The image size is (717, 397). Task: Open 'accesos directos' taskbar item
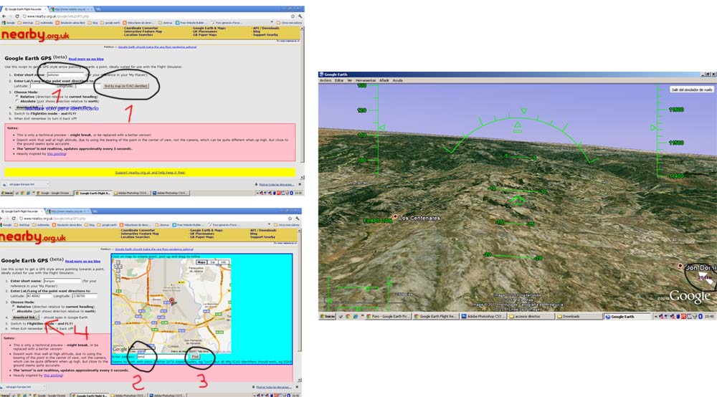tap(531, 316)
